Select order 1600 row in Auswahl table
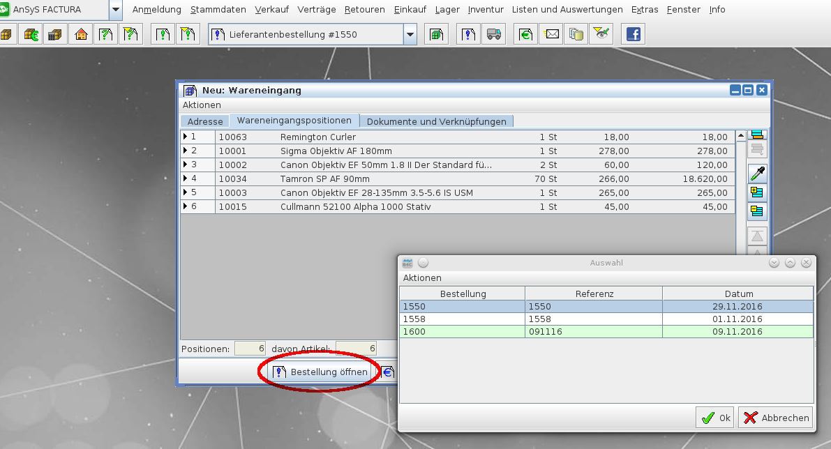831x449 pixels. tap(606, 332)
